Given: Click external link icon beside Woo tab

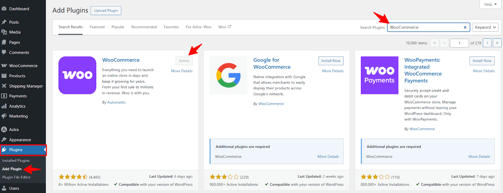Looking at the screenshot, I should pos(229,27).
